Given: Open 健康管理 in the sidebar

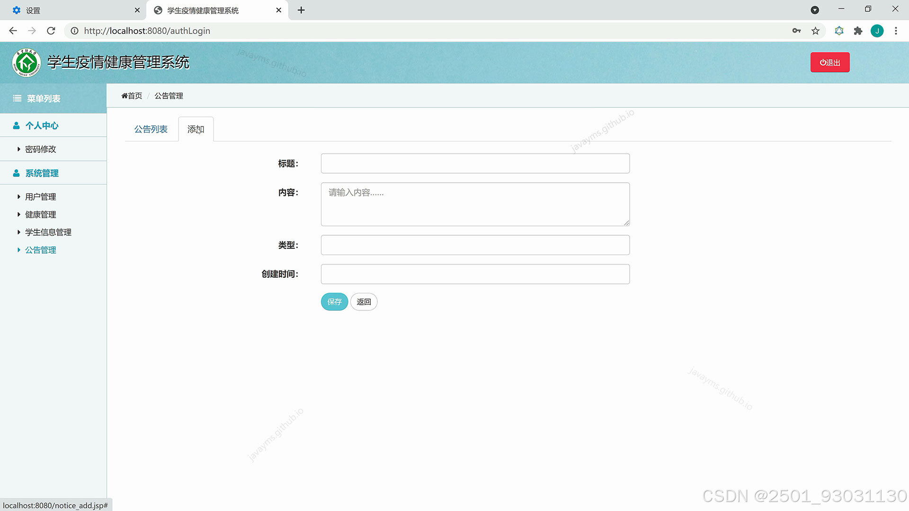Looking at the screenshot, I should pyautogui.click(x=40, y=214).
